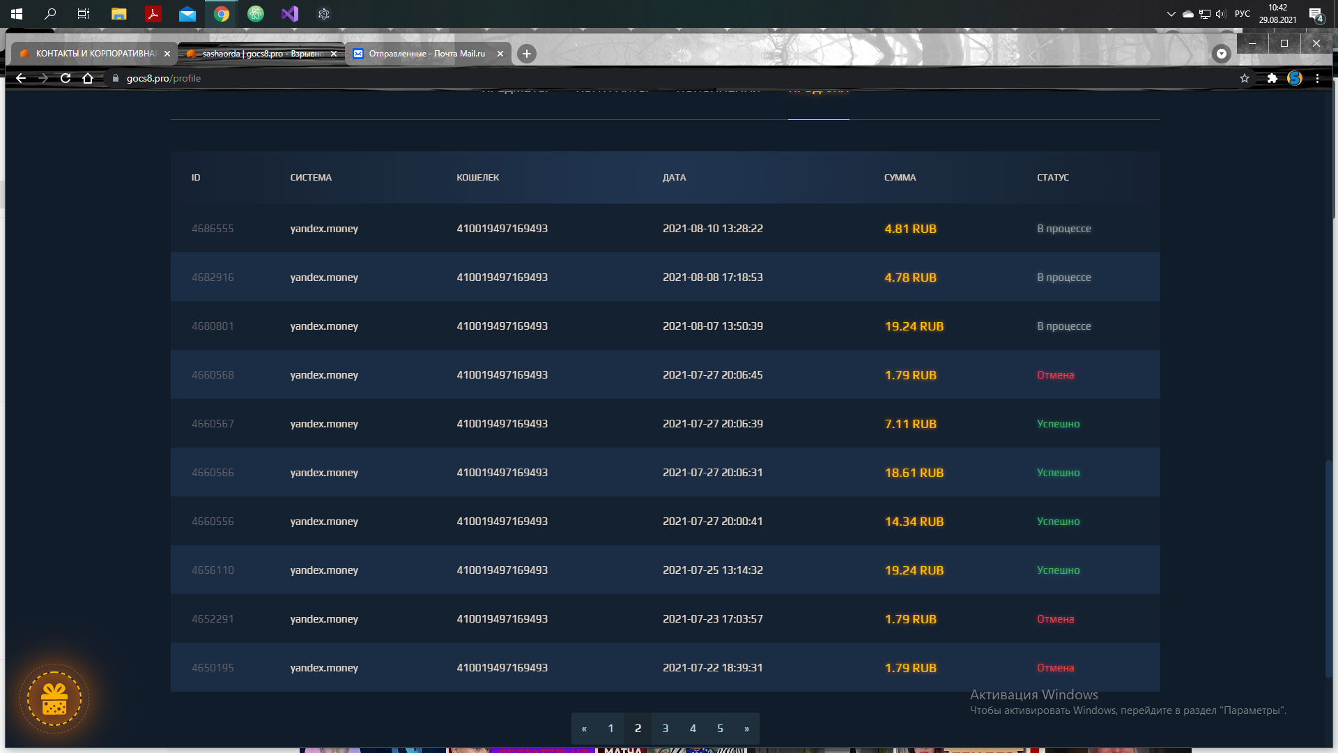This screenshot has height=753, width=1338.
Task: Click the wallet number in row 4656110
Action: 502,570
